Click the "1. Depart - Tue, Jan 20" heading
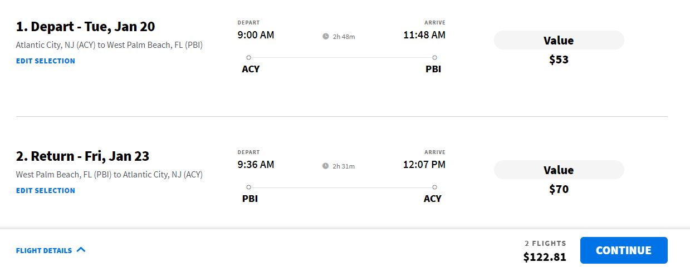Image resolution: width=690 pixels, height=272 pixels. (85, 27)
